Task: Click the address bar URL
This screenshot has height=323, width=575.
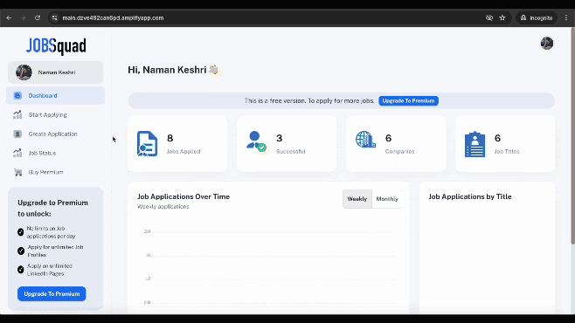Action: coord(113,17)
